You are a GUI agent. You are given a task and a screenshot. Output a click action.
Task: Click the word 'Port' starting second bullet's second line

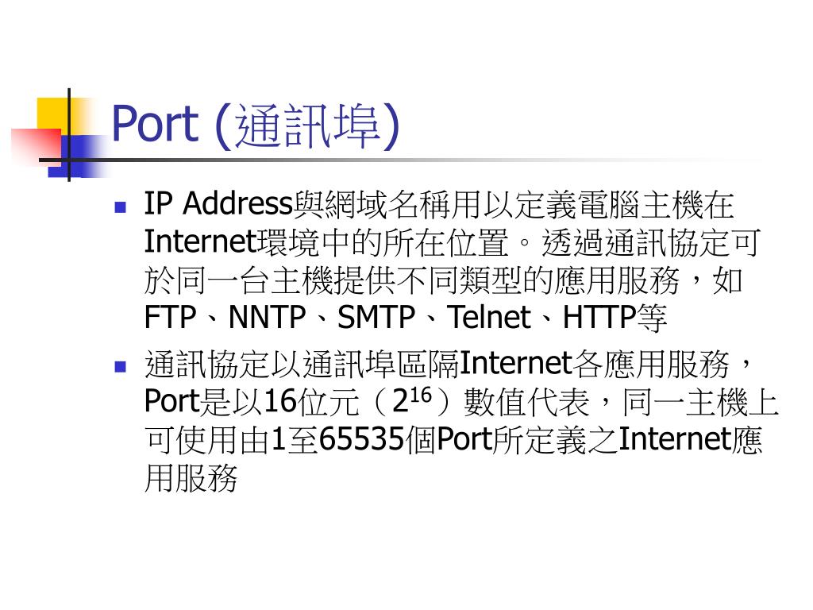pyautogui.click(x=172, y=401)
